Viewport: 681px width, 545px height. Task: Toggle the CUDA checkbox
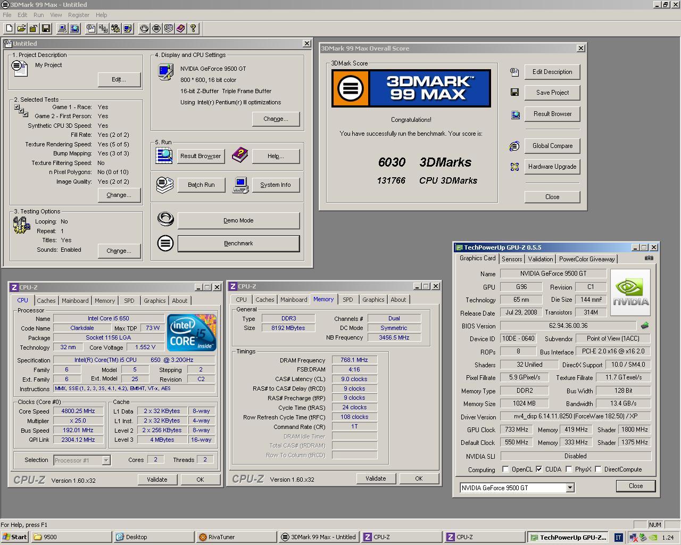(x=539, y=469)
